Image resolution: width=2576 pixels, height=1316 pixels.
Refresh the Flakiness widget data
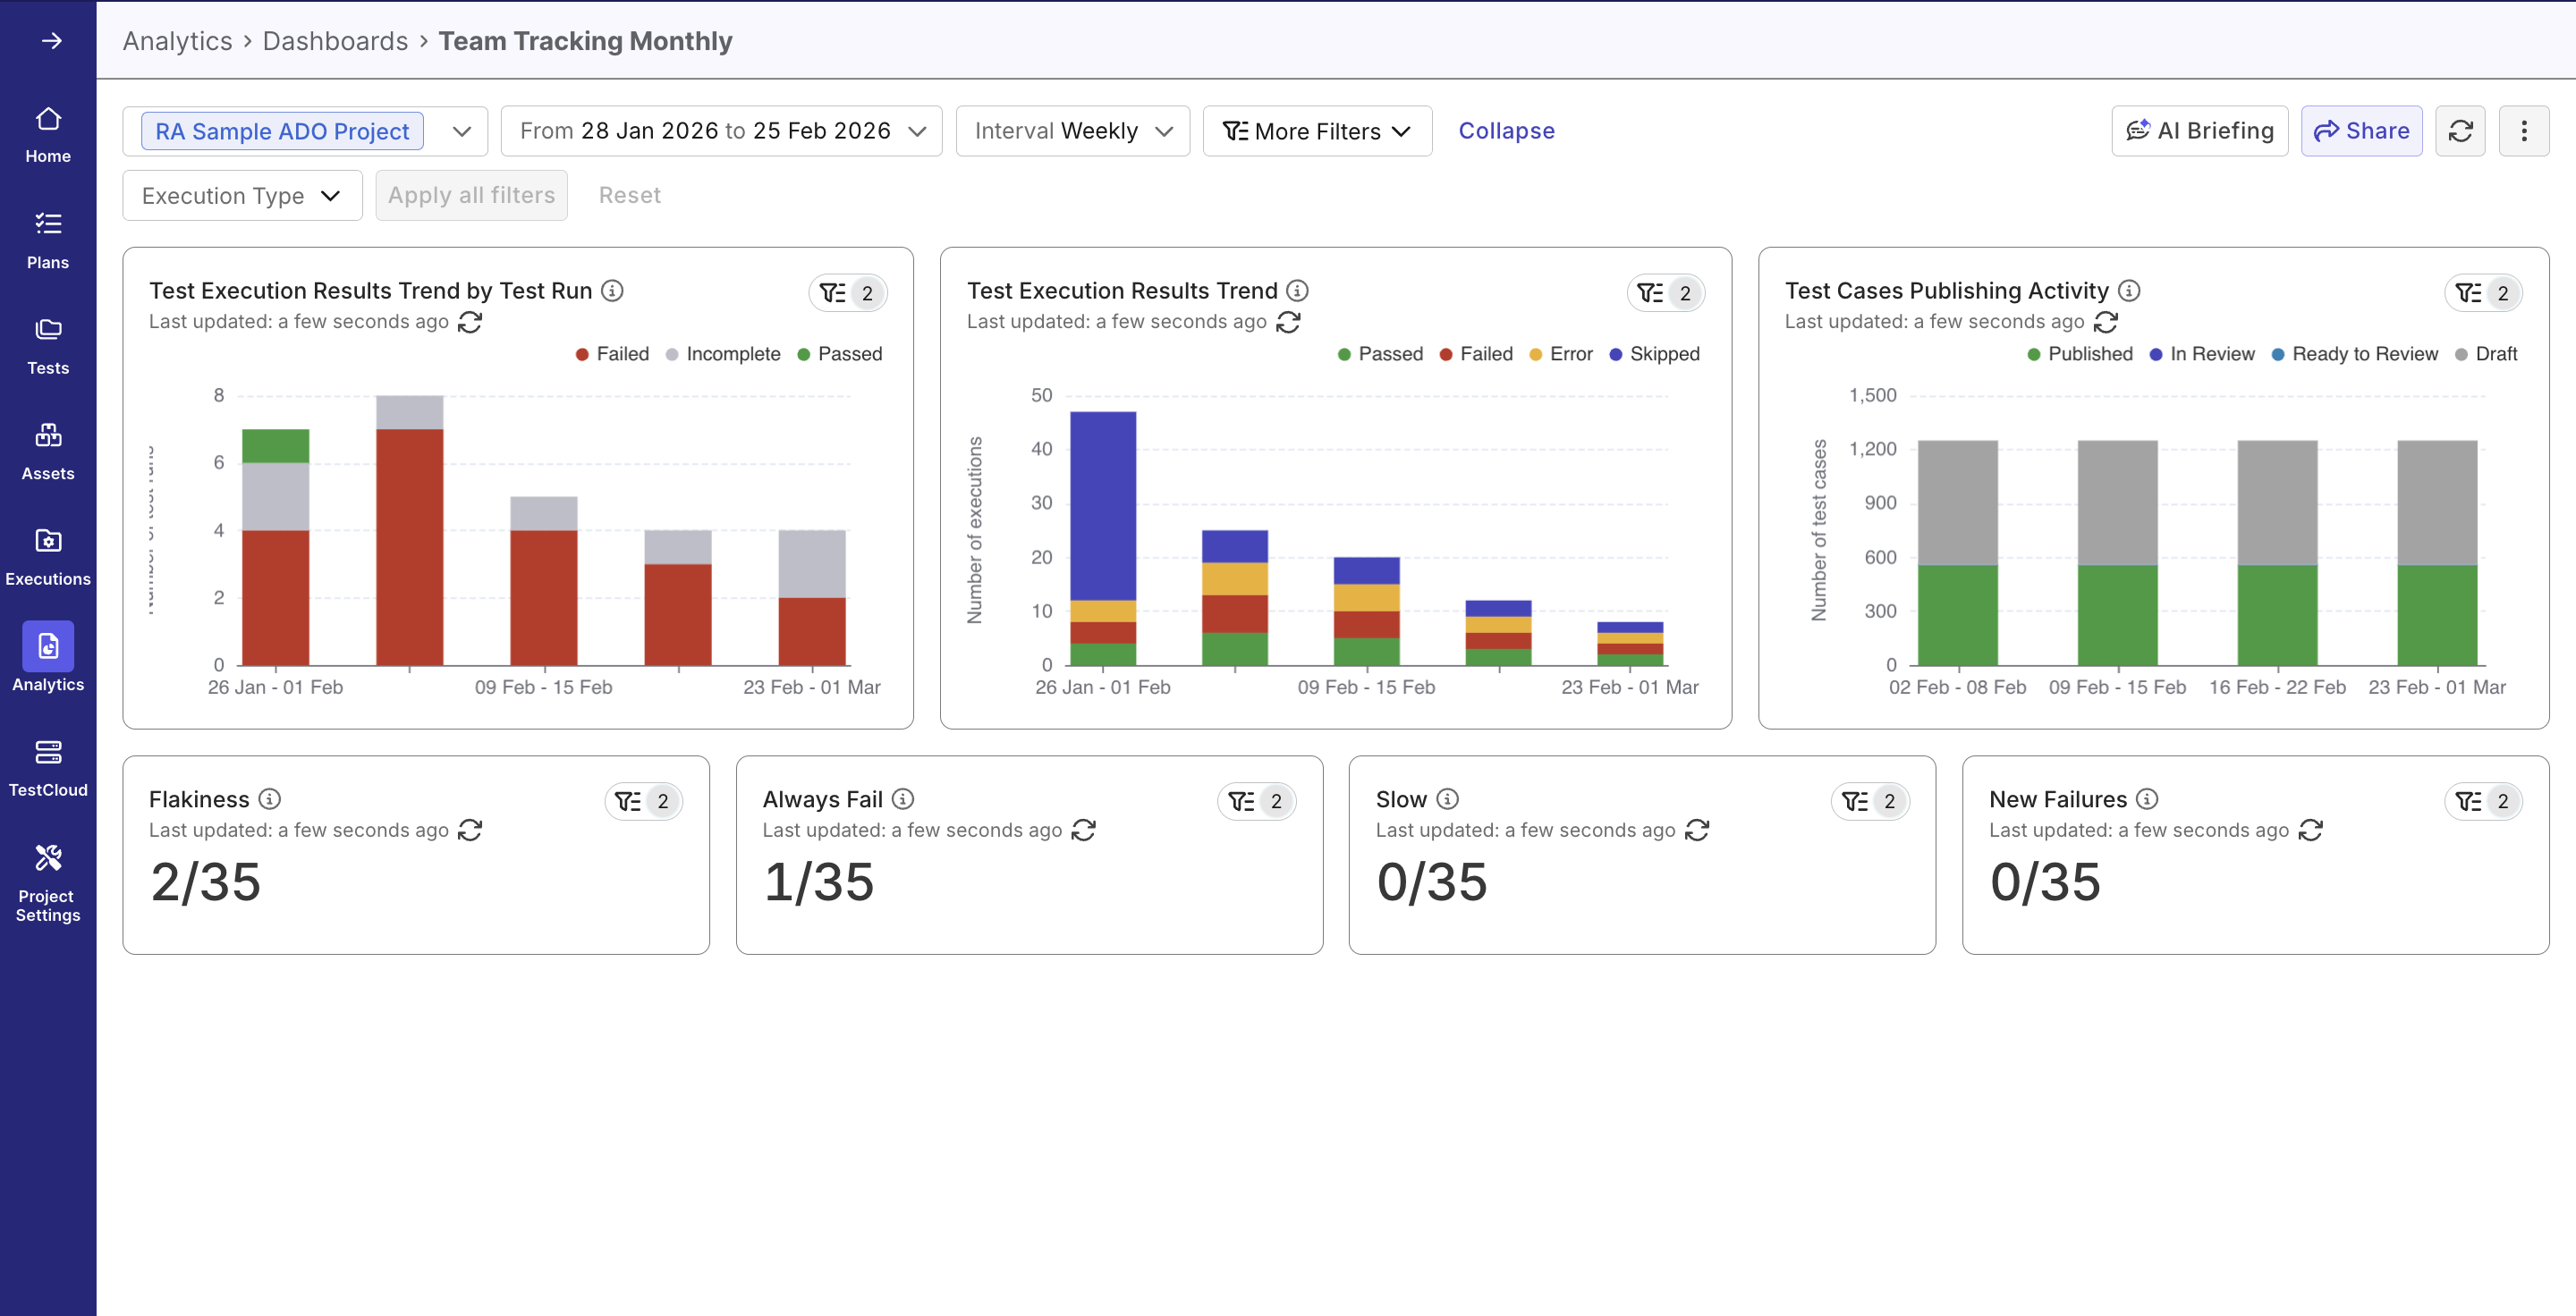pyautogui.click(x=471, y=831)
